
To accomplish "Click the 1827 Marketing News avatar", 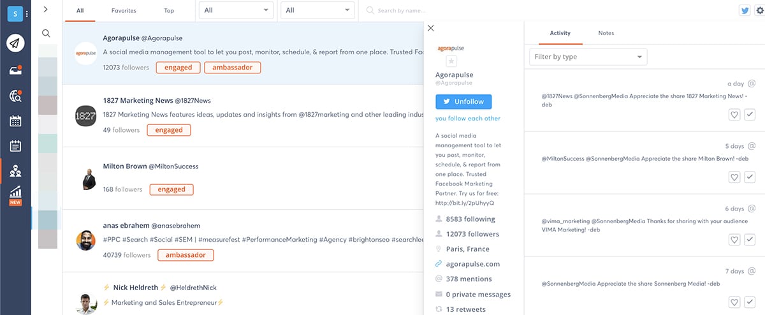I will click(85, 115).
